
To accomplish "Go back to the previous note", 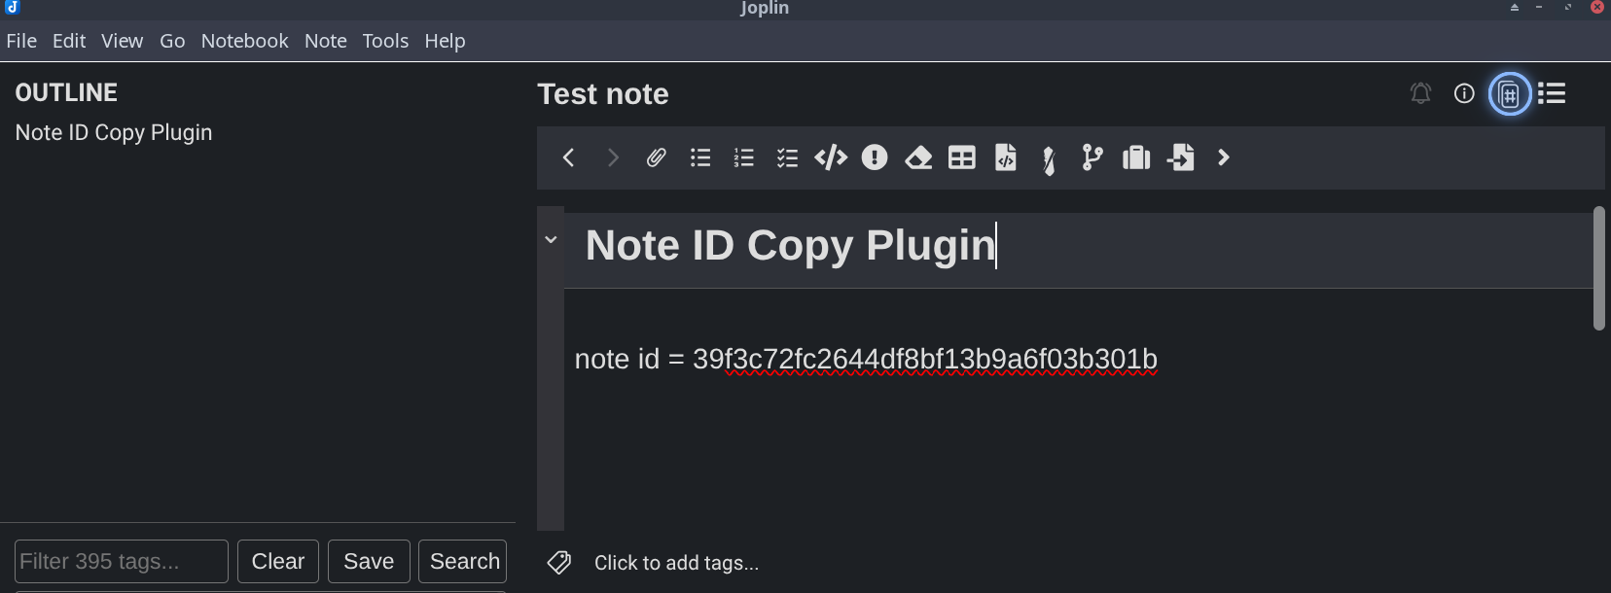I will pos(569,157).
